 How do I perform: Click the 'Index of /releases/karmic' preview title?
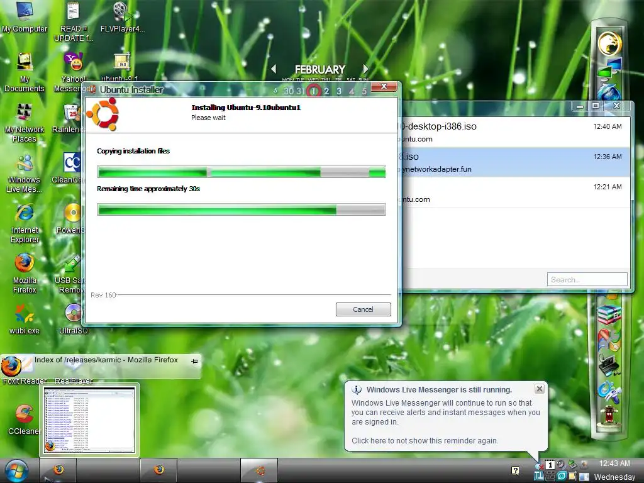pyautogui.click(x=106, y=360)
